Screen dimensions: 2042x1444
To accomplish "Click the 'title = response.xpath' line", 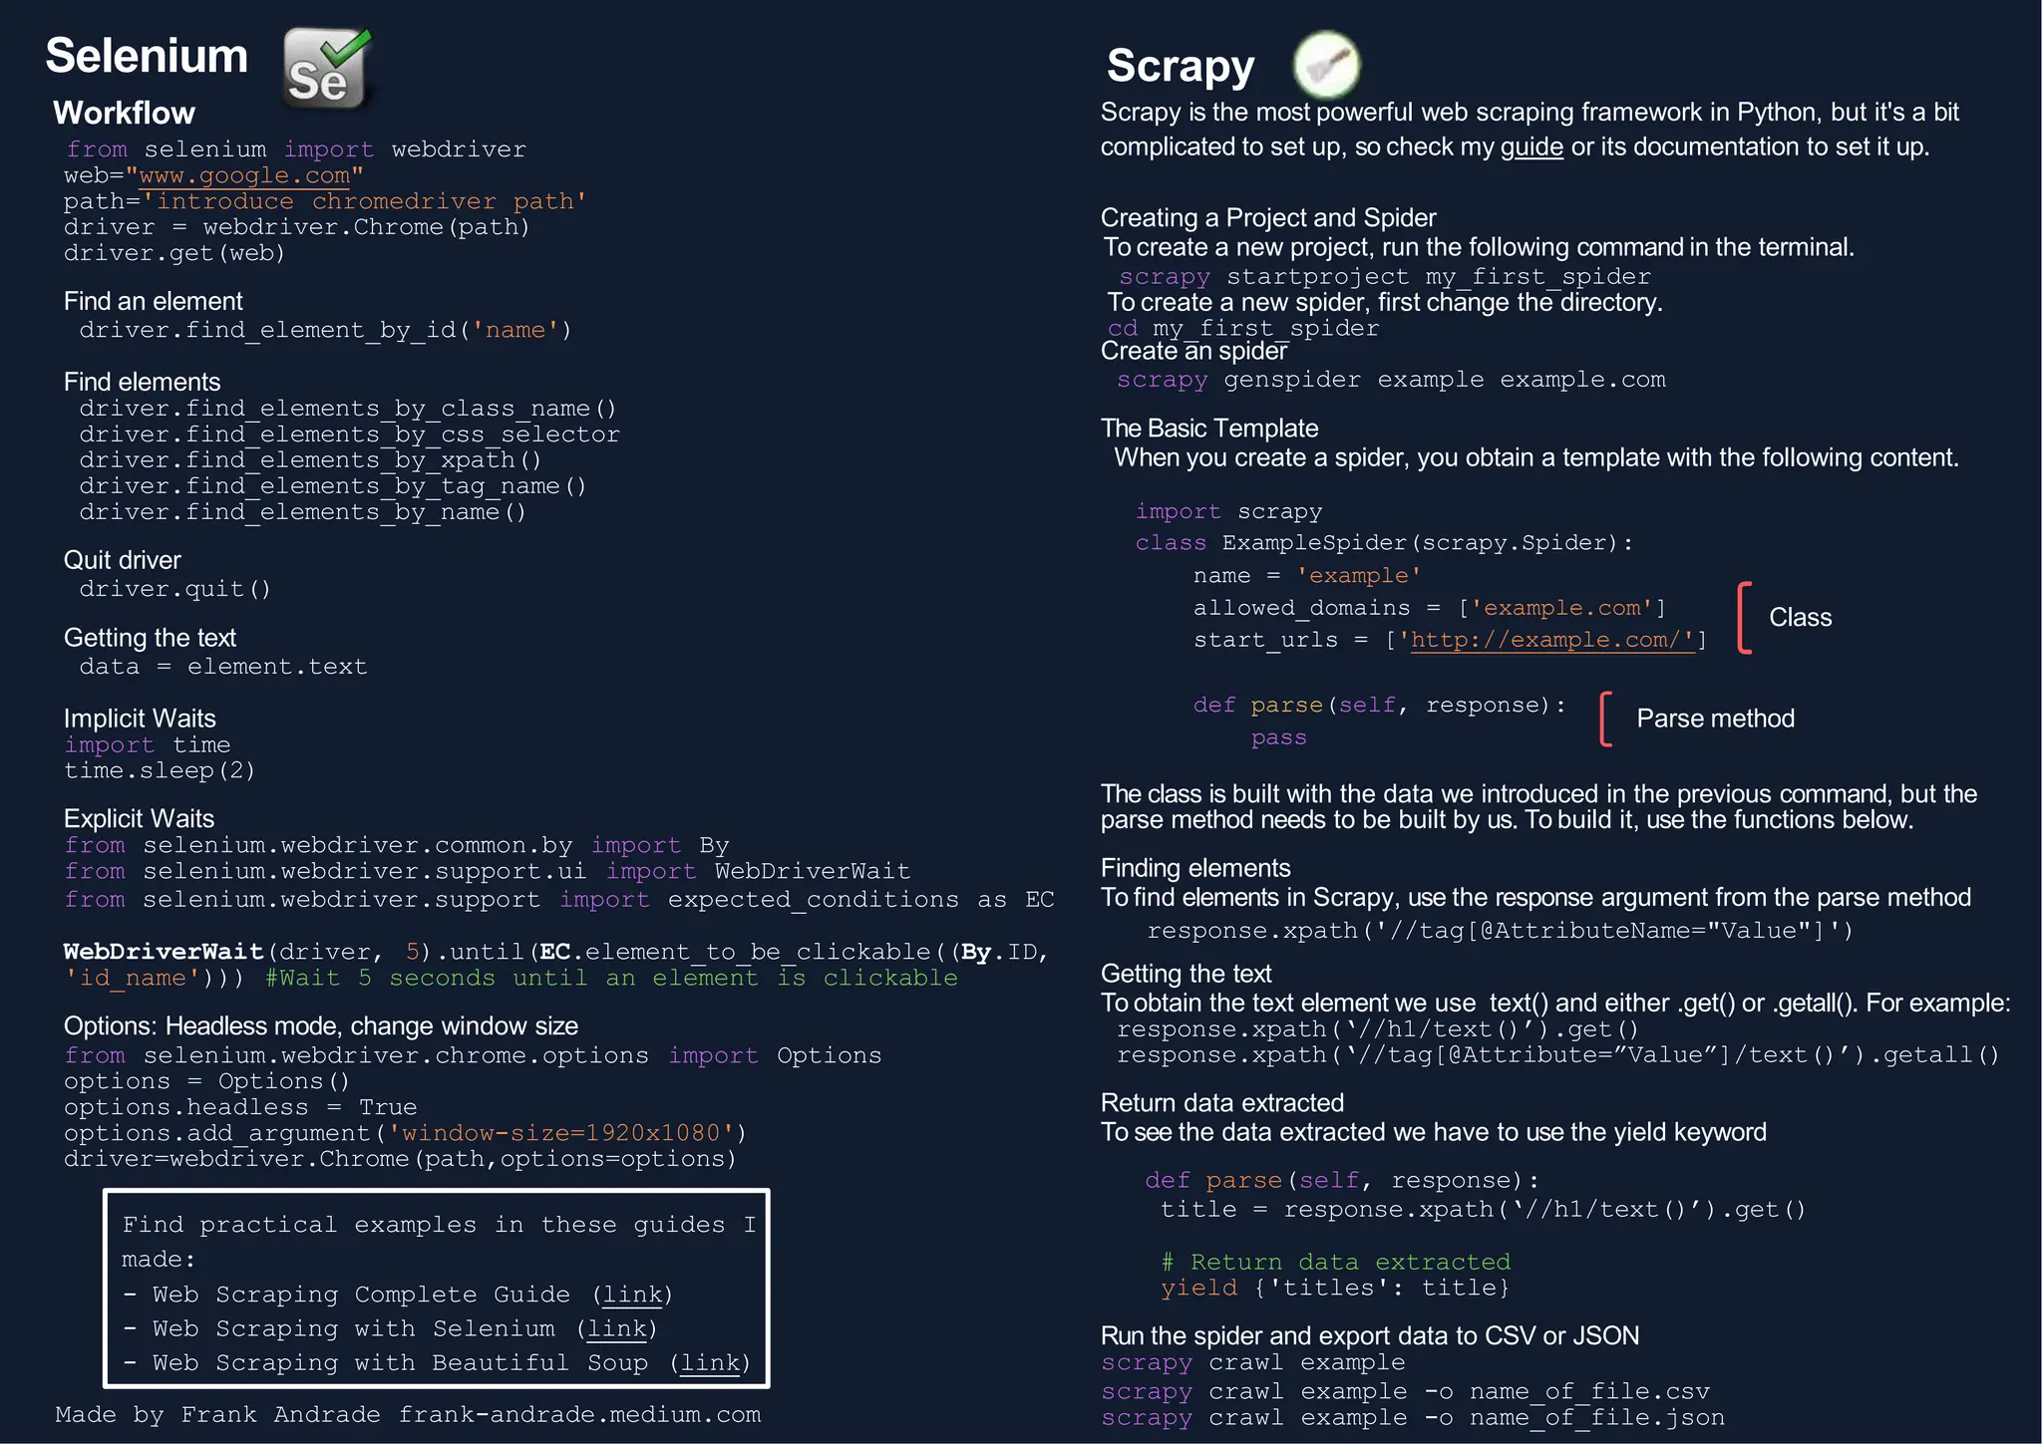I will (1484, 1210).
